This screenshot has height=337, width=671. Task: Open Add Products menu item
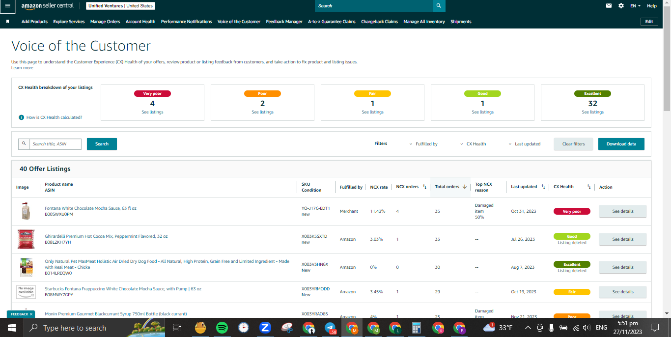(x=34, y=22)
